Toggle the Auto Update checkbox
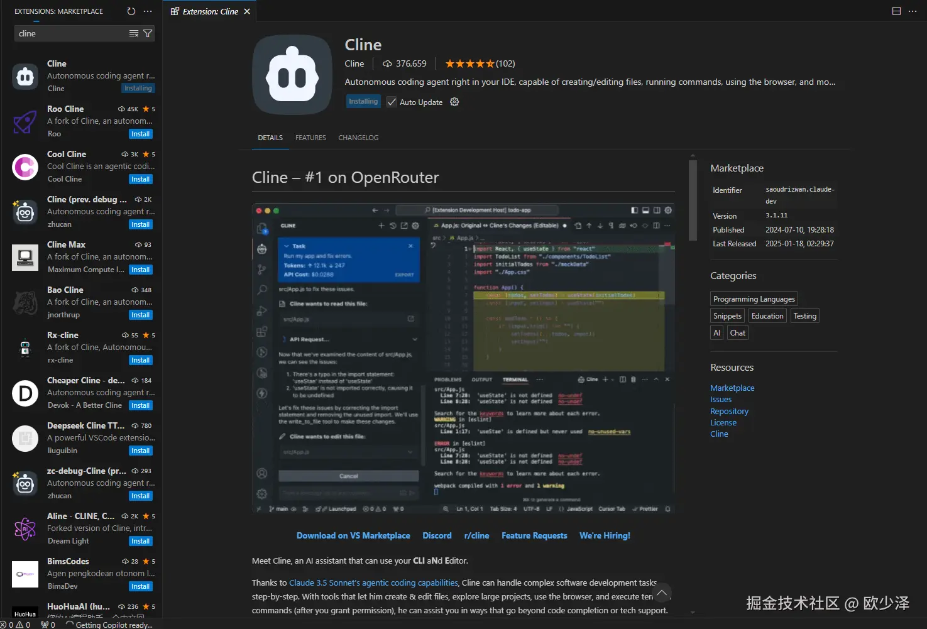 pyautogui.click(x=392, y=102)
